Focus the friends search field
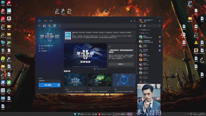The height and width of the screenshot is (116, 206). click(x=154, y=26)
